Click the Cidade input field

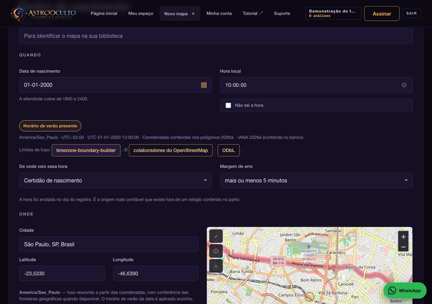point(109,244)
